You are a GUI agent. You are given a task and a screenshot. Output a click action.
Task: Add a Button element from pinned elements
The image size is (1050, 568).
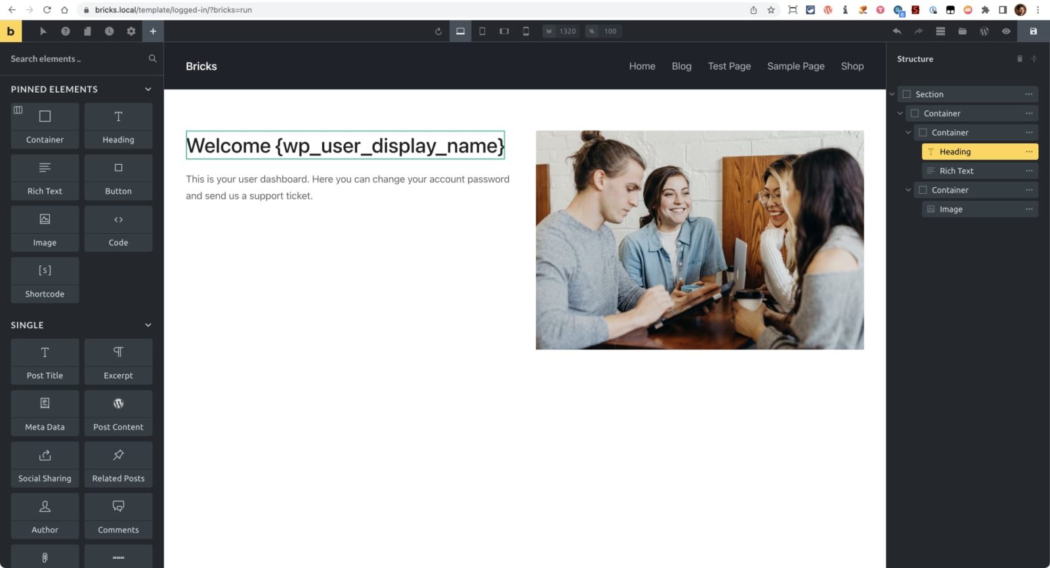(118, 177)
